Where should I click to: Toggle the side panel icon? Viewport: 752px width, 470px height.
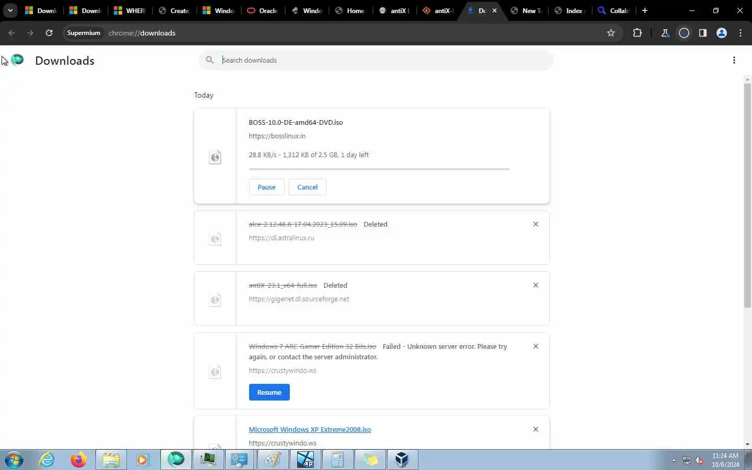click(x=703, y=33)
